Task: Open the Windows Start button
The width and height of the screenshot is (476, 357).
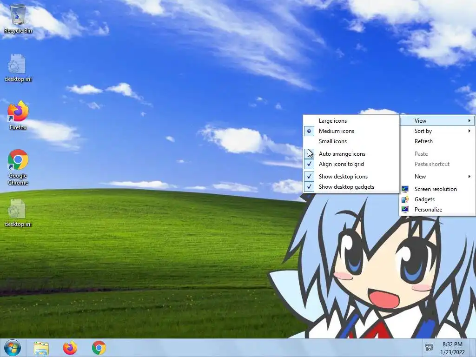Action: tap(13, 348)
